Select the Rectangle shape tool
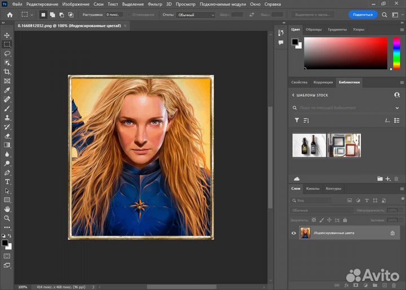The height and width of the screenshot is (290, 406). click(7, 200)
